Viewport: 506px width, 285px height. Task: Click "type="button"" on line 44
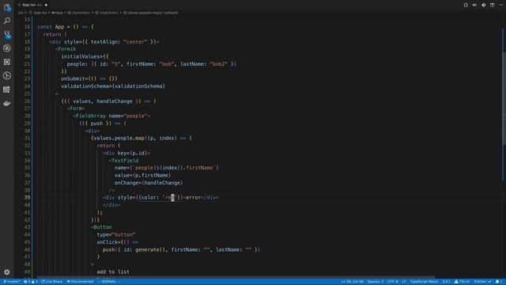116,234
